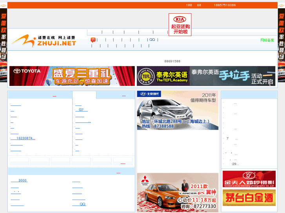Open the G7 list link
This screenshot has height=213, width=285.
[82, 110]
